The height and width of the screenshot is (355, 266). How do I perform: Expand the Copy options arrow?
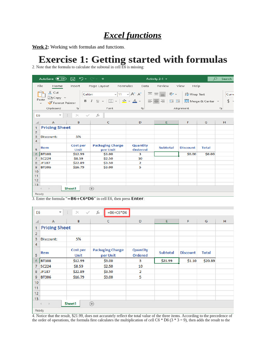pyautogui.click(x=65, y=98)
